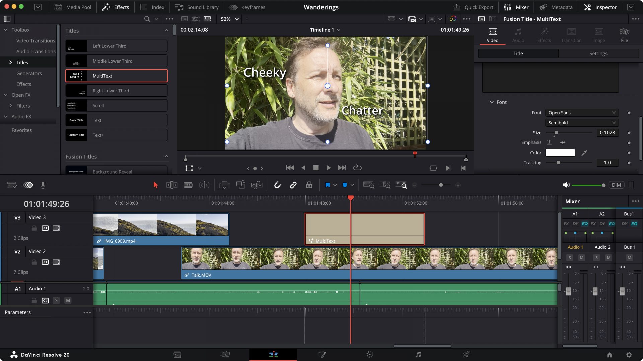This screenshot has height=361, width=643.
Task: Mute the Audio 1 track
Action: coord(68,300)
